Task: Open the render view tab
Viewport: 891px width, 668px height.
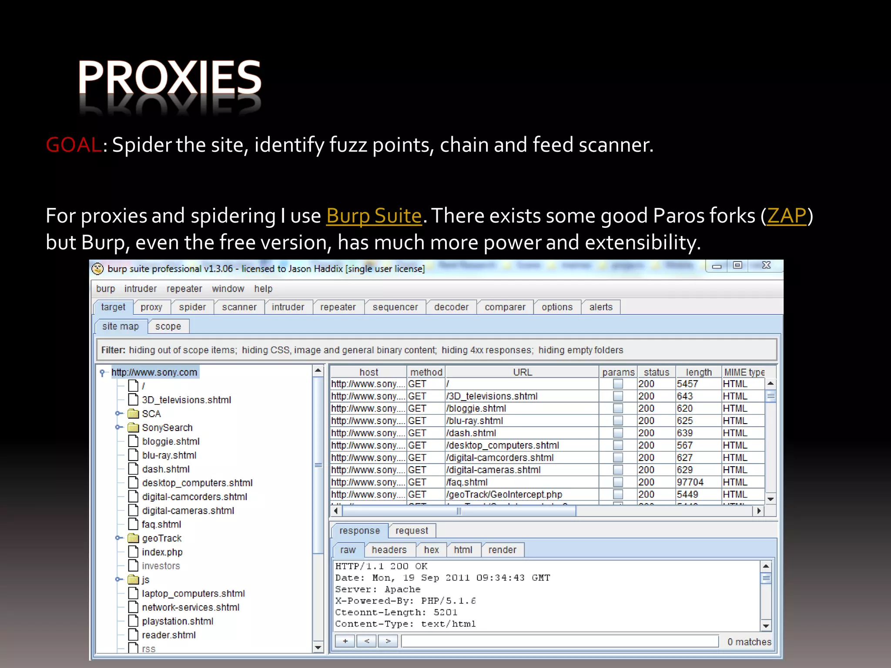Action: point(502,550)
